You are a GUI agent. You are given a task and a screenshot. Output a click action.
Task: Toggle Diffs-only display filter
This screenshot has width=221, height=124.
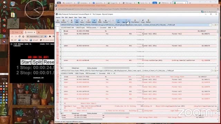click(77, 21)
